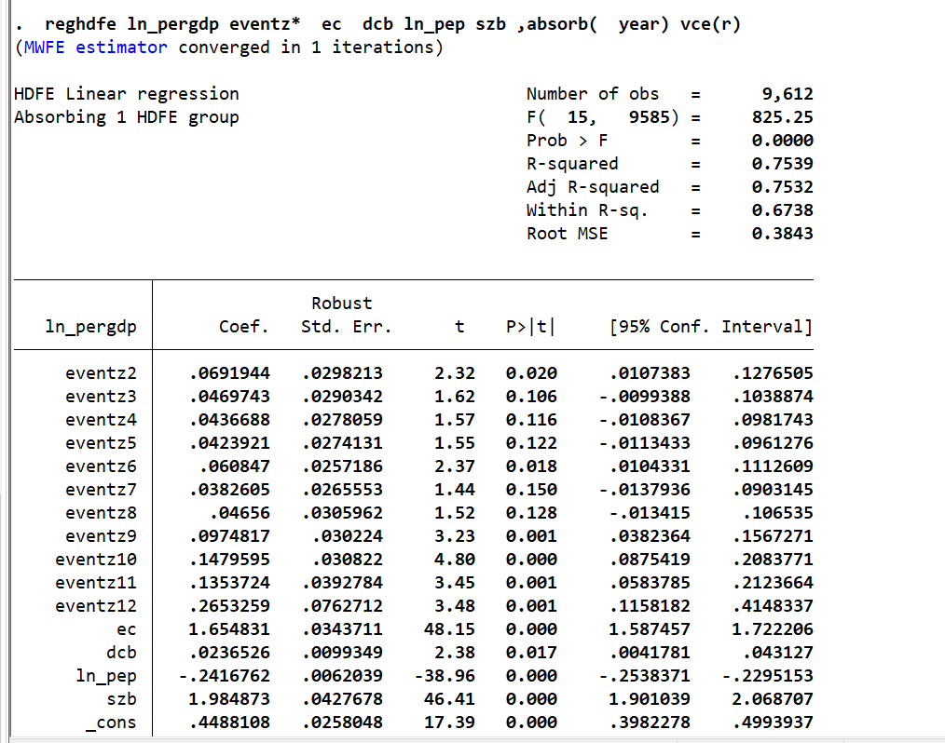Viewport: 945px width, 743px height.
Task: Click szb coefficient 1.984873
Action: [229, 699]
